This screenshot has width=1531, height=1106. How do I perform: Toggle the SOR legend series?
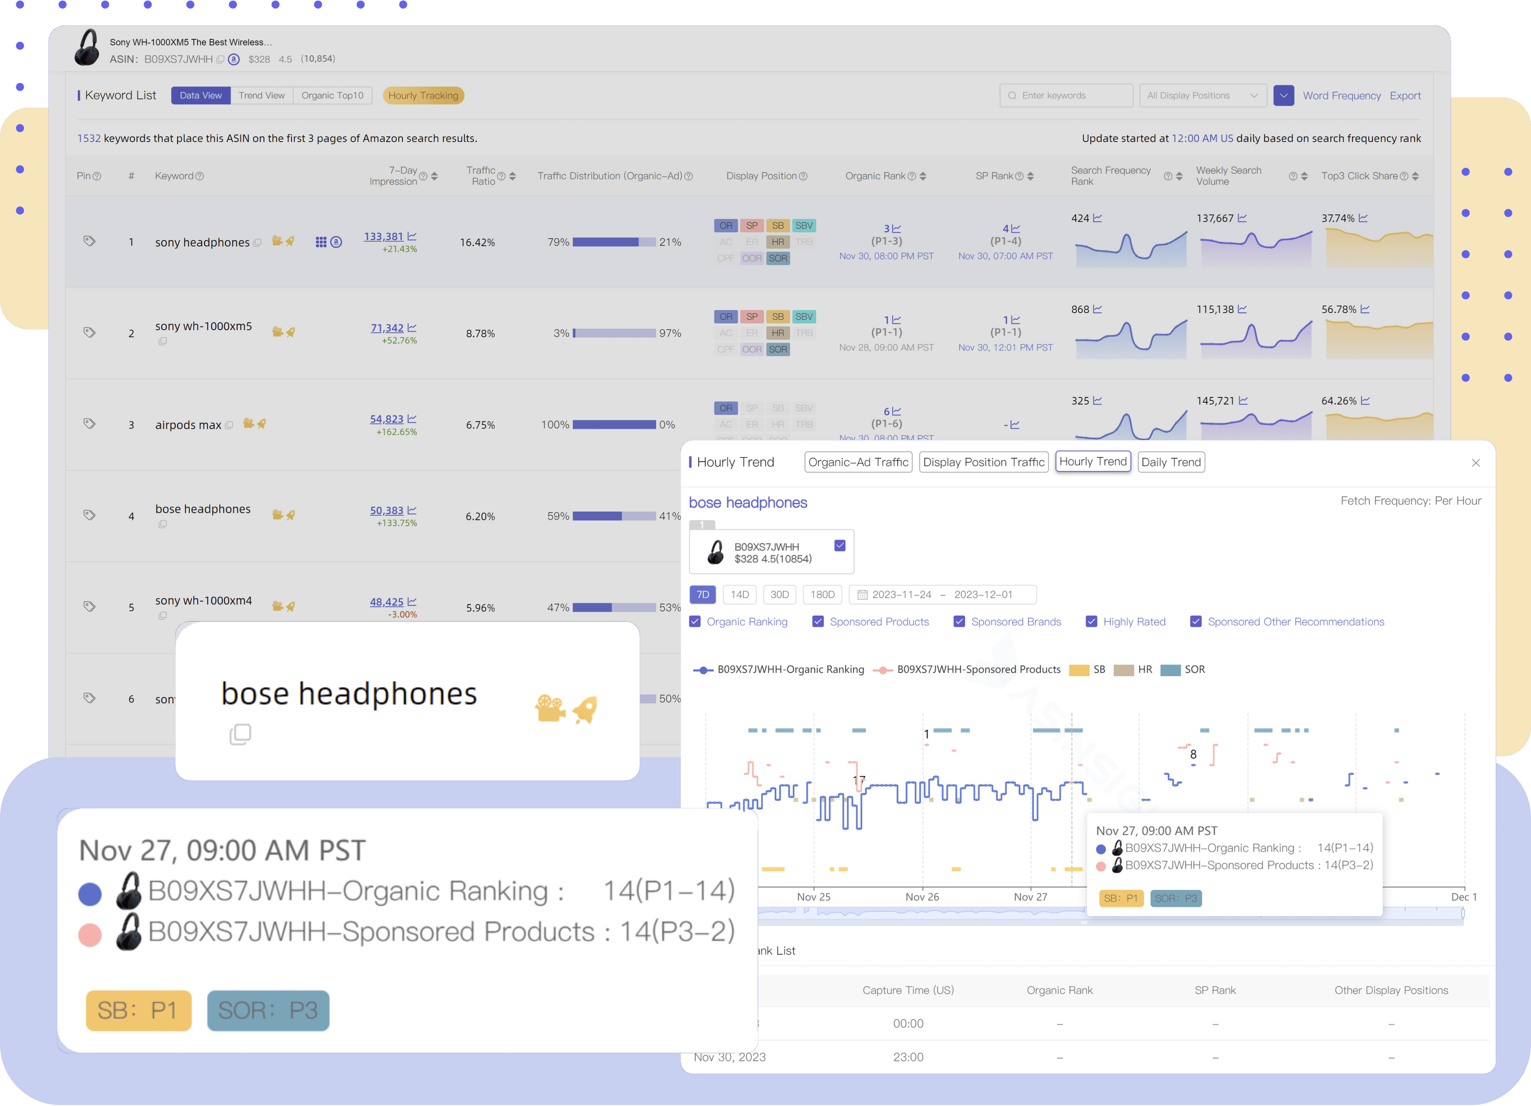click(x=1182, y=669)
